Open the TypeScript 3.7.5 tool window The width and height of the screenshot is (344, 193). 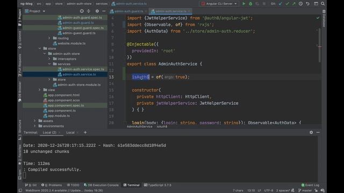coord(157,185)
